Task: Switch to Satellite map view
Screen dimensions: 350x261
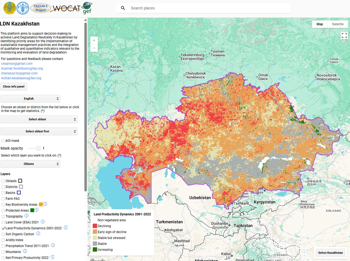Action: [x=337, y=24]
